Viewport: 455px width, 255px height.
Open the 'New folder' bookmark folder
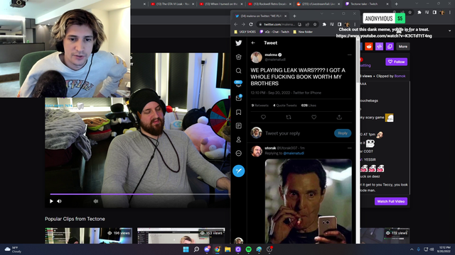(x=303, y=32)
